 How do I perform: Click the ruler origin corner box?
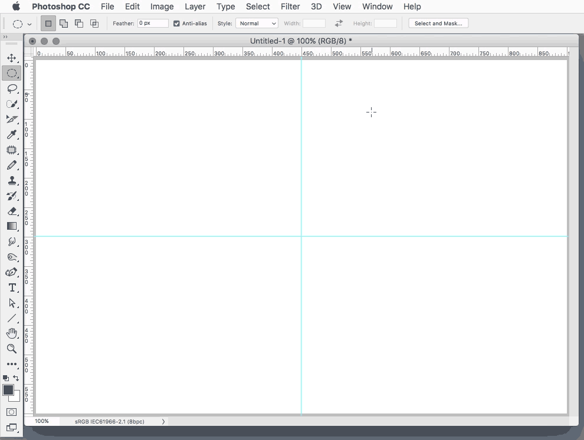click(29, 52)
